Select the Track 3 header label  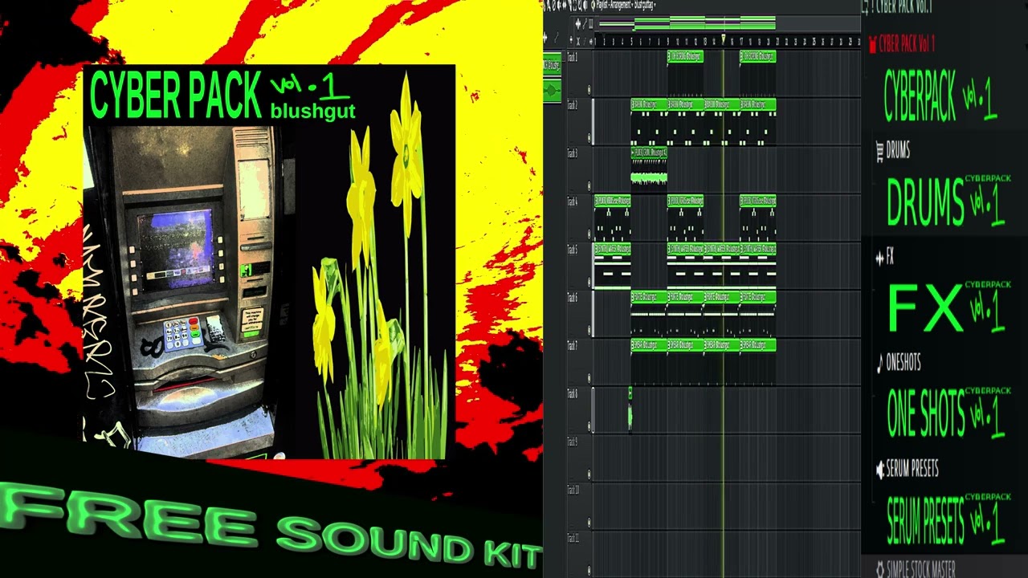coord(573,153)
